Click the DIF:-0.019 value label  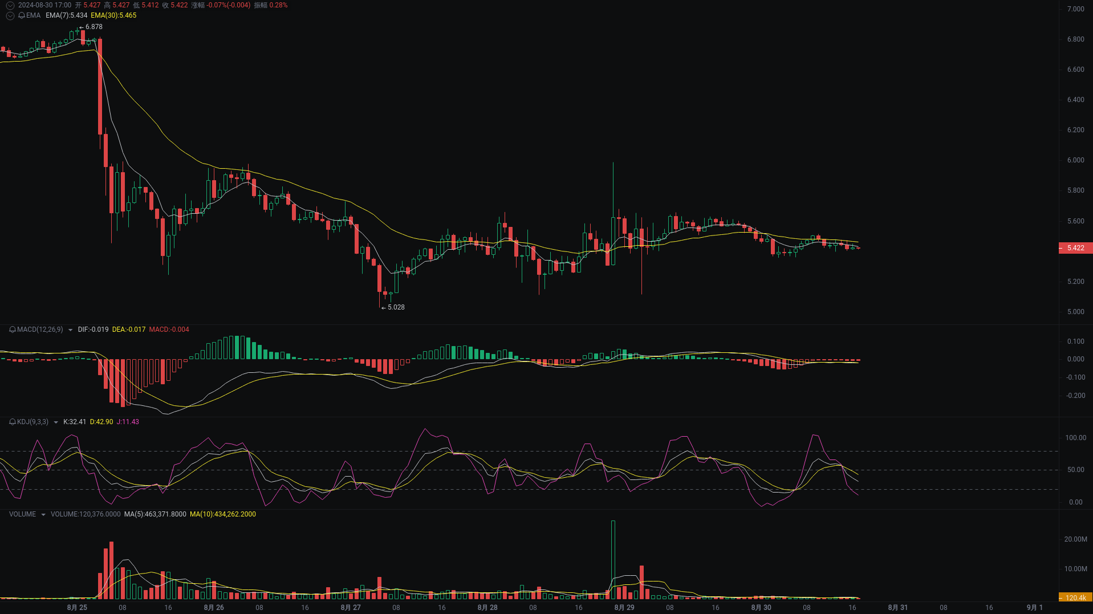click(x=92, y=330)
